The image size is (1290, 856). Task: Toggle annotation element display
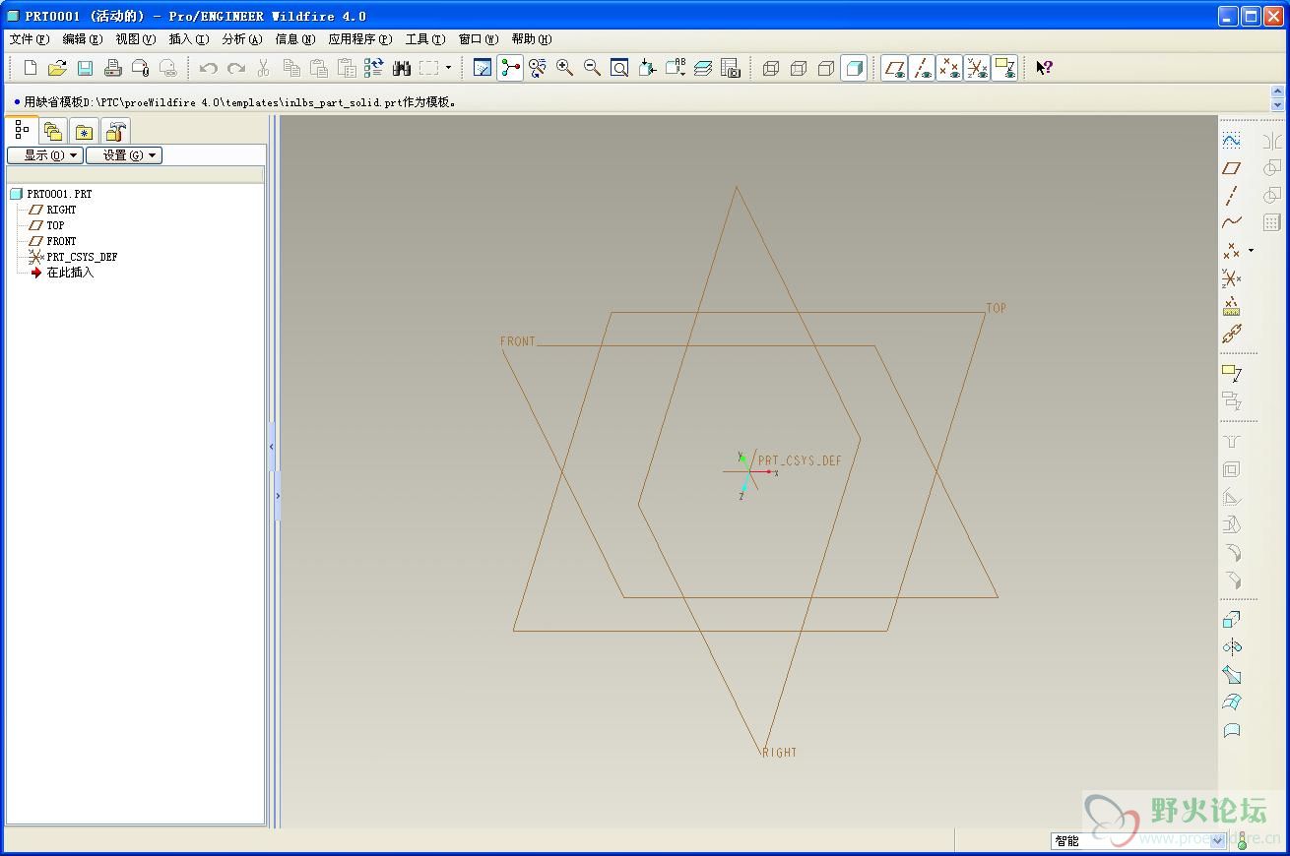tap(1004, 68)
